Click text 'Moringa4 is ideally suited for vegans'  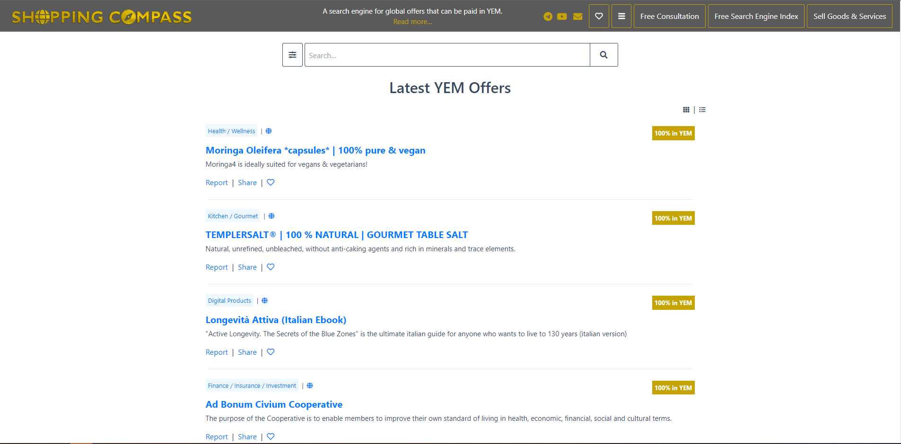[x=286, y=164]
